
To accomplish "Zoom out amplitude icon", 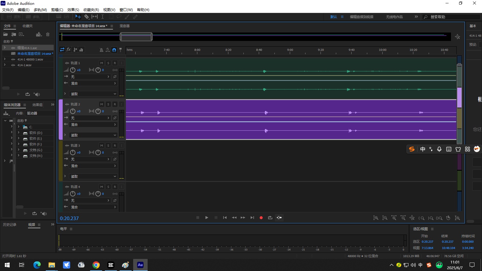I will click(x=385, y=218).
